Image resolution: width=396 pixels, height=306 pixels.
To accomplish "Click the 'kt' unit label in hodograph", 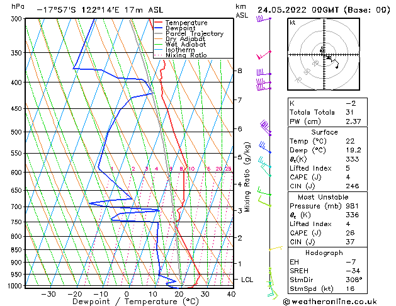I will point(293,23).
